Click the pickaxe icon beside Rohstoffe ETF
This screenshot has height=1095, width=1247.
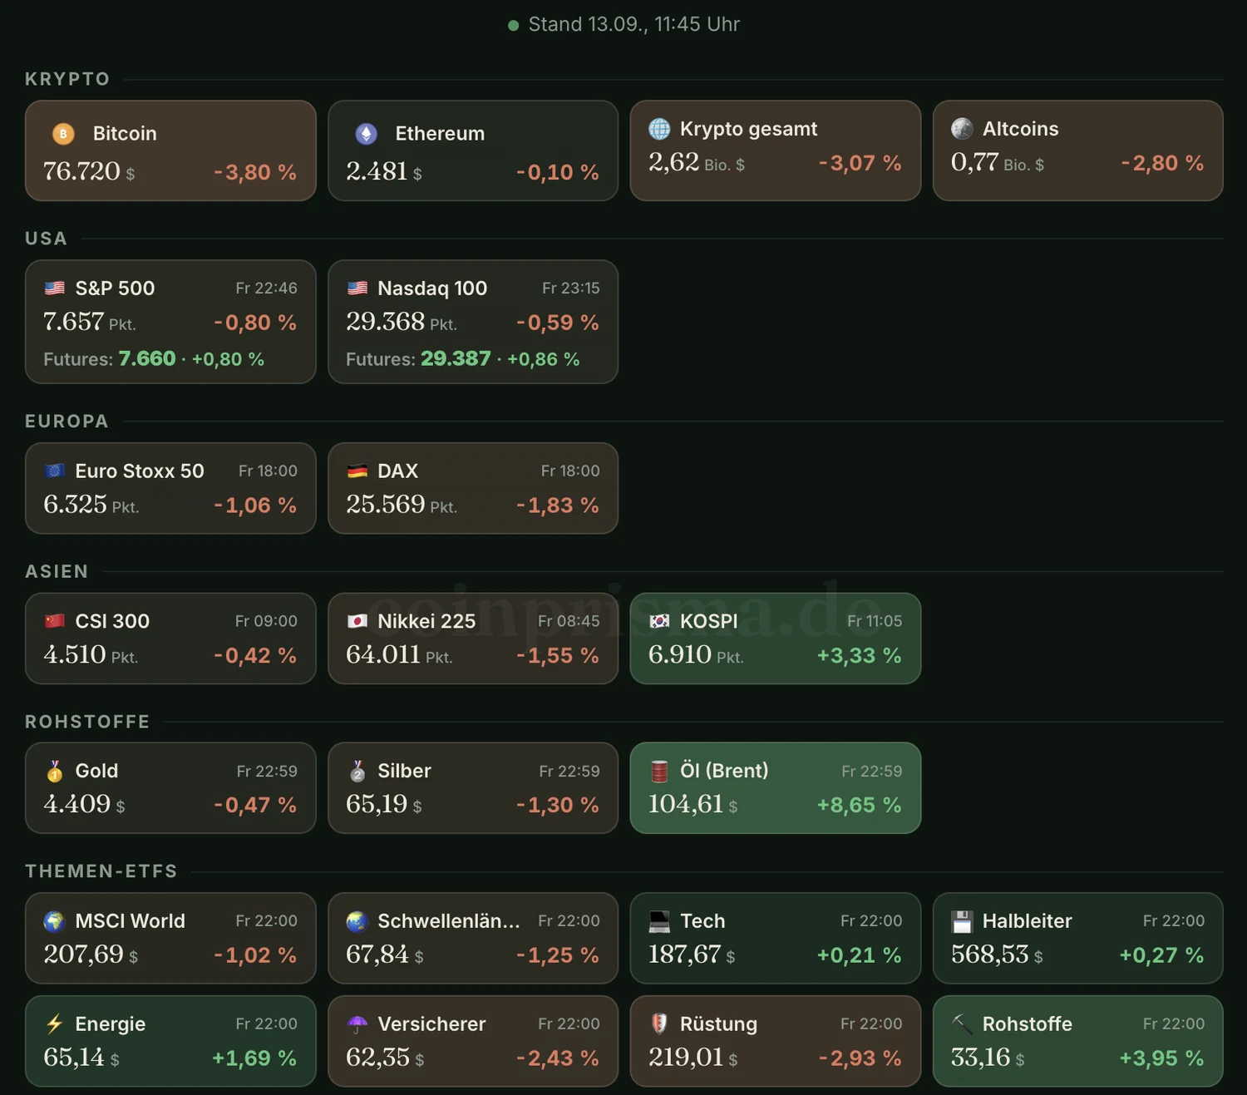tap(962, 1023)
